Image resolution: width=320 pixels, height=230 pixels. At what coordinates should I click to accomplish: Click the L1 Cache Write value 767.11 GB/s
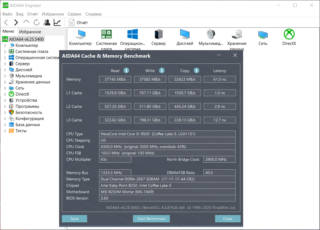point(150,93)
